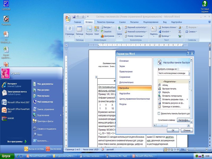Expand Подключение submenu in Start menu
The width and height of the screenshot is (212, 159).
click(x=47, y=115)
